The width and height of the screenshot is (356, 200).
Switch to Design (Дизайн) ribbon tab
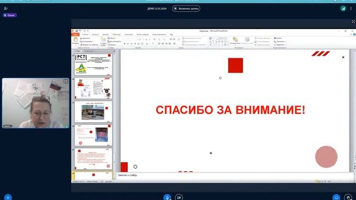(x=105, y=34)
